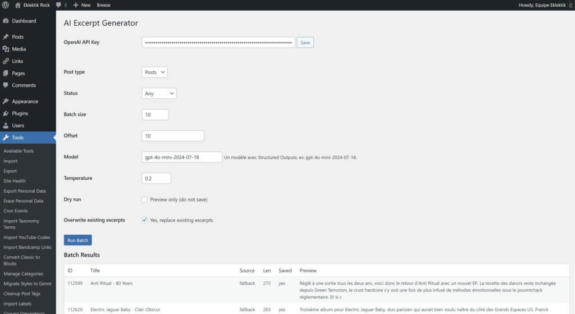The height and width of the screenshot is (314, 575).
Task: Focus the Model text field
Action: [x=182, y=157]
